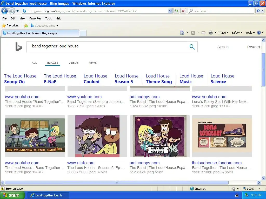Open the View menu
The image size is (266, 199).
22,18
